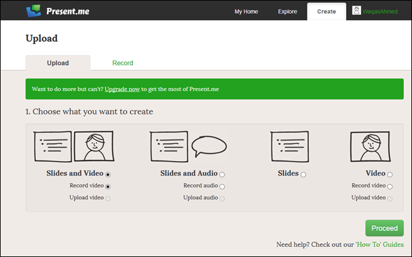Switch to the Upload tab
Screen dimensions: 412x257
(x=58, y=63)
